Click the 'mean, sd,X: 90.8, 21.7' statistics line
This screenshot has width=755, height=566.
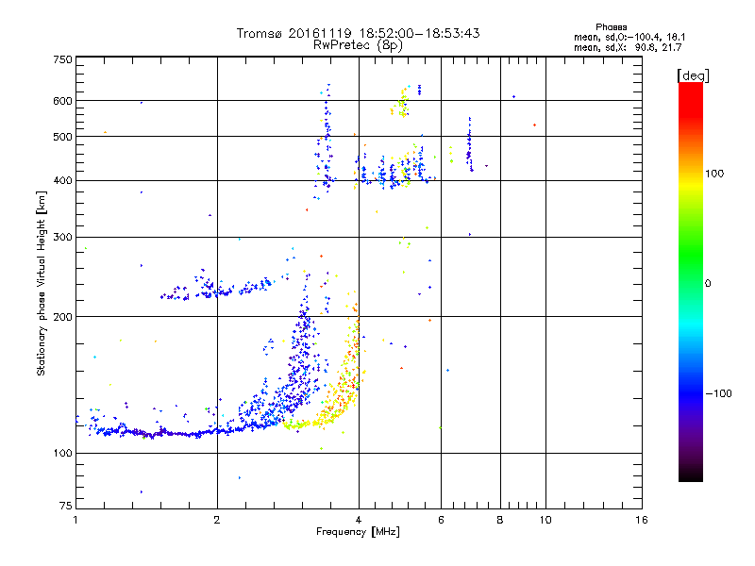click(628, 47)
